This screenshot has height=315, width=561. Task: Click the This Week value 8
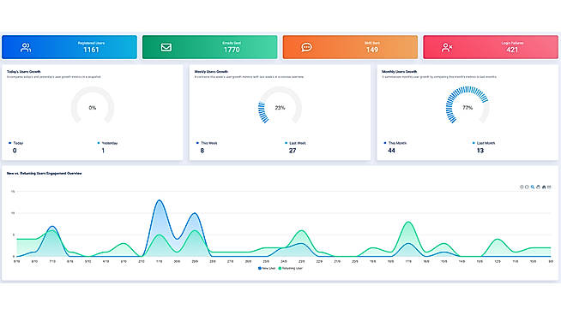coord(202,151)
